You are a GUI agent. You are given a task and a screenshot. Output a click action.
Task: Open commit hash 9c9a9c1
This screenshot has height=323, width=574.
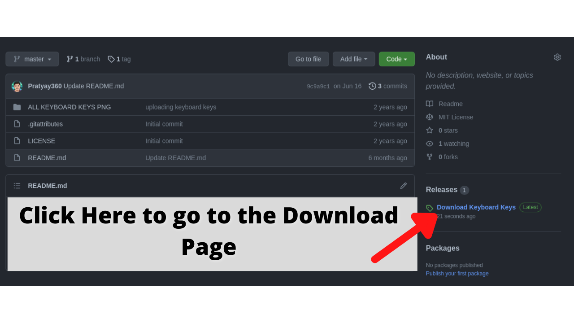click(318, 87)
